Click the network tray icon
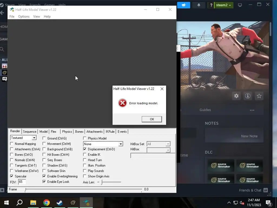The height and width of the screenshot is (208, 277). tap(236, 203)
